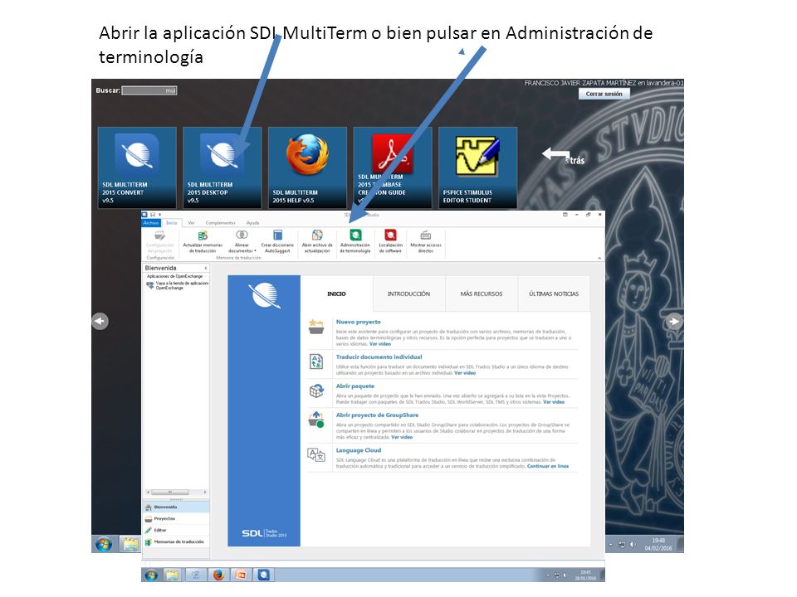Screen dimensions: 797x597
Task: Collapse the Bienvenida side panel
Action: [x=206, y=268]
